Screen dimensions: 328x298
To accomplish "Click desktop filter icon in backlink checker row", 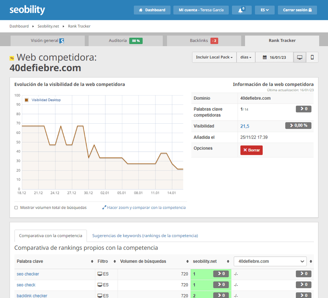I will (100, 296).
